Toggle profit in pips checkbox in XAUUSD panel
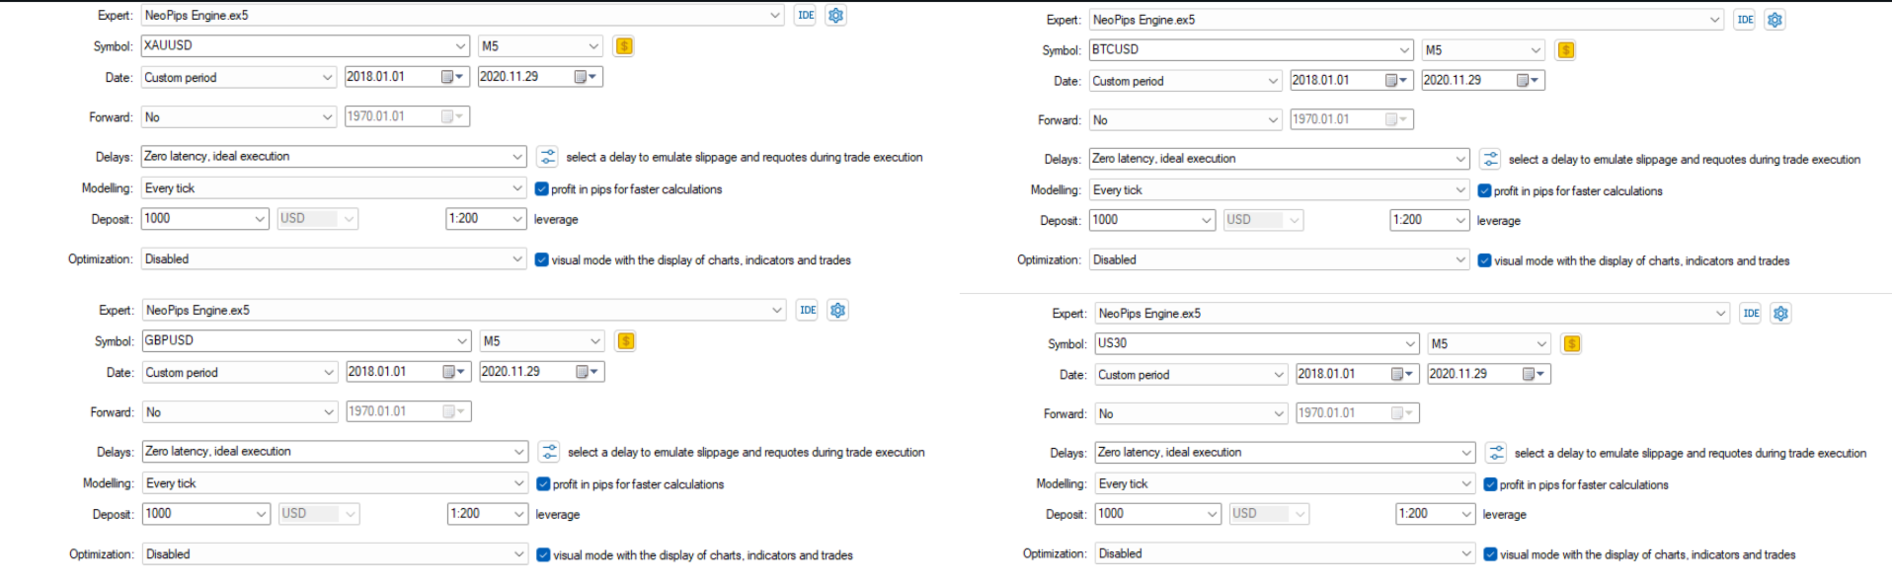 (541, 189)
